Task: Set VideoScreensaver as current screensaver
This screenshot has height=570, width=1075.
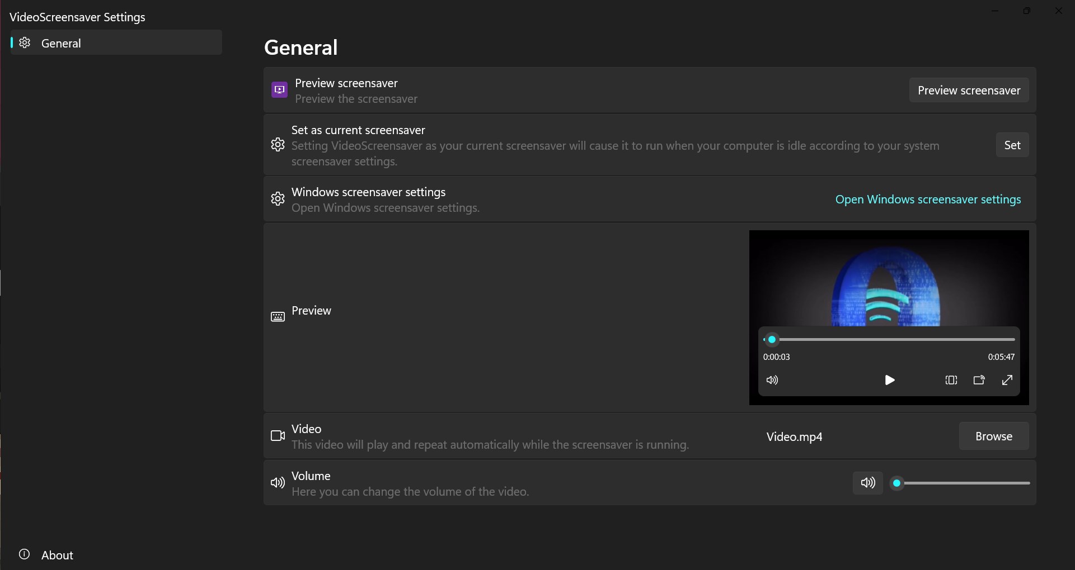Action: [1012, 145]
